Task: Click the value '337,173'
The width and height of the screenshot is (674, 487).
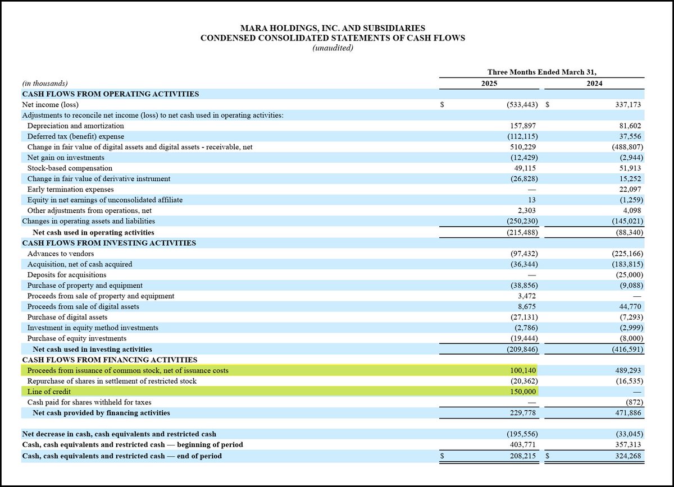Action: tap(627, 104)
